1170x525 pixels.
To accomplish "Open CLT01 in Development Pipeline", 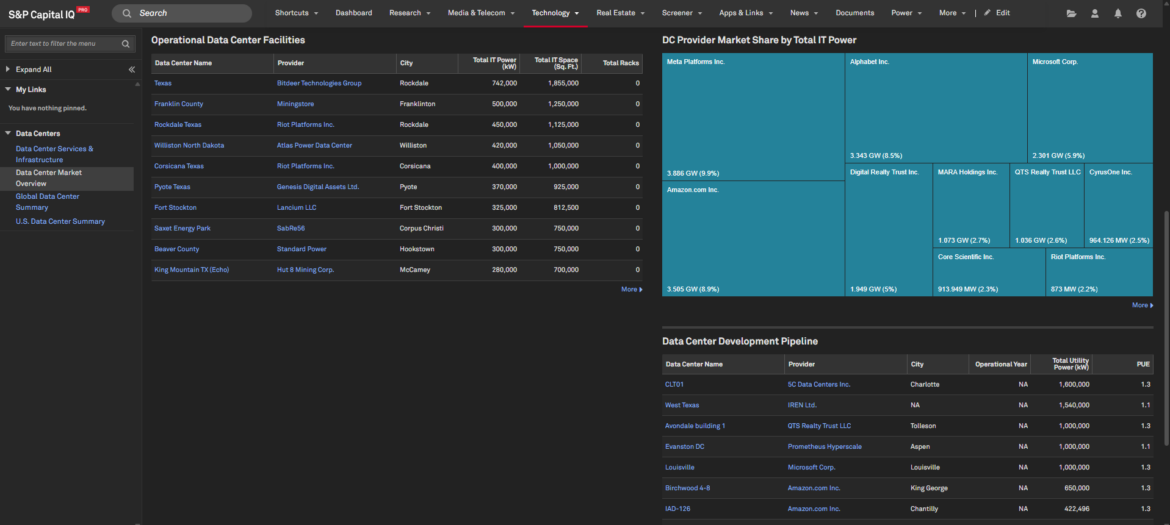I will (x=674, y=385).
